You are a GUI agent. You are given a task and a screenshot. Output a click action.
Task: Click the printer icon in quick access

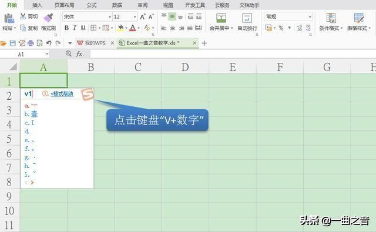tap(31, 43)
